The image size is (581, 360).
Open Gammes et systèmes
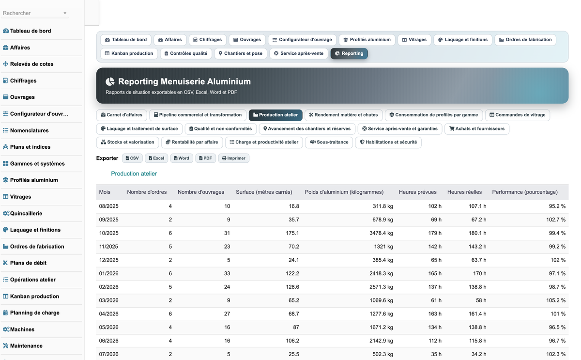tap(41, 163)
